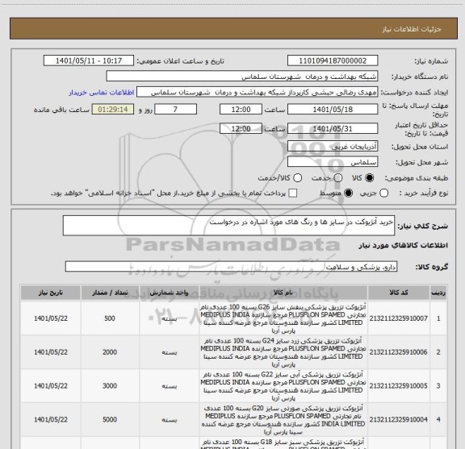Click quantity 3000 in row 3
The height and width of the screenshot is (449, 465).
click(110, 386)
